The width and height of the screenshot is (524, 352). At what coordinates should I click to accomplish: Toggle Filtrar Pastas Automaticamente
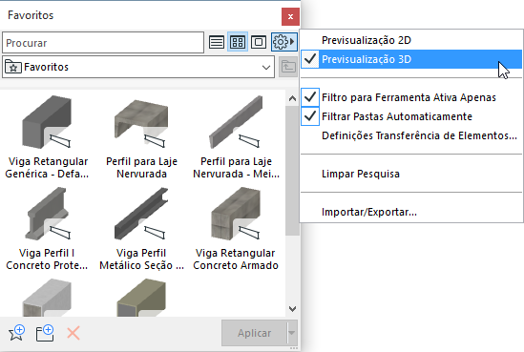tap(411, 116)
